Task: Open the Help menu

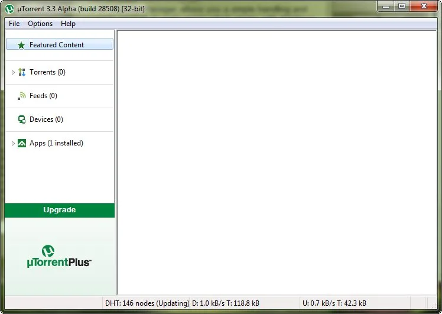Action: pos(68,24)
